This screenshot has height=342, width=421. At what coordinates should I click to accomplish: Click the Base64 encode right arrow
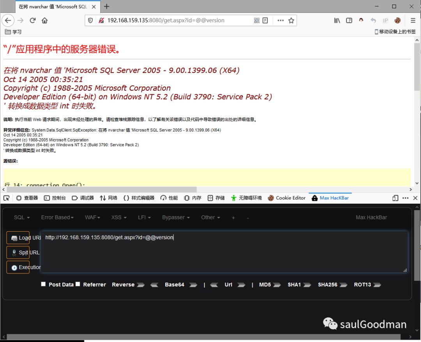pos(193,285)
